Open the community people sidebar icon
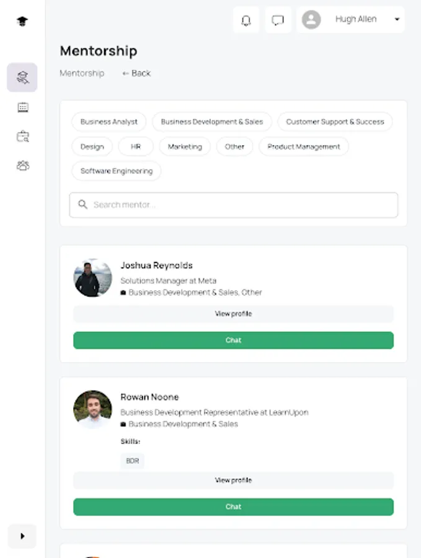Screen dimensions: 421x558 [x=22, y=166]
